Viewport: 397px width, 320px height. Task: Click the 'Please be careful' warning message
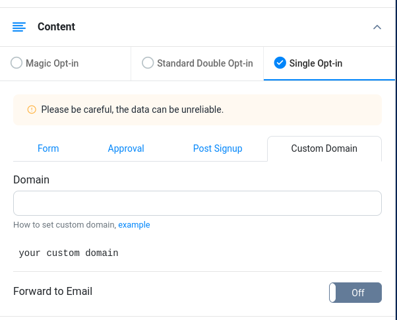point(132,110)
